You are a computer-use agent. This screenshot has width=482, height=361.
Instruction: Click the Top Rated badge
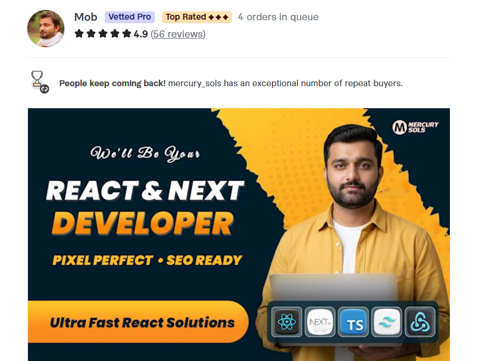point(197,17)
